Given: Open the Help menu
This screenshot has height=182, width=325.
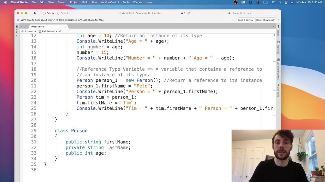Looking at the screenshot, I should coord(149,2).
